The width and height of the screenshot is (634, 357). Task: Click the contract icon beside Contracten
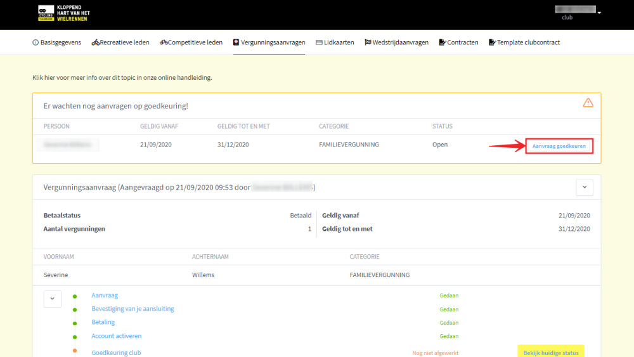(443, 42)
